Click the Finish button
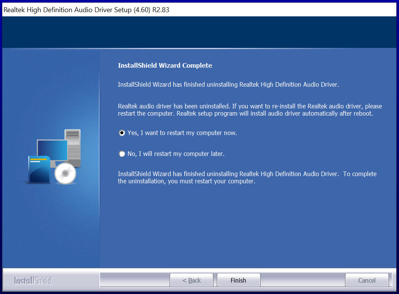This screenshot has width=399, height=294. 238,280
